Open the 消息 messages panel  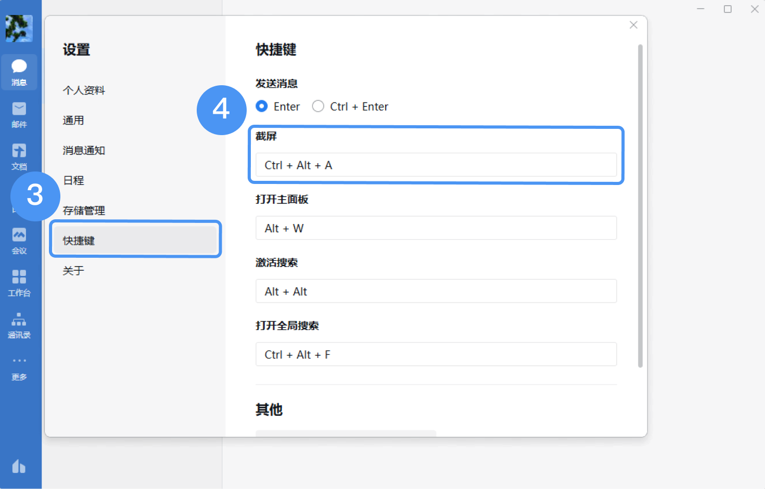pyautogui.click(x=19, y=72)
